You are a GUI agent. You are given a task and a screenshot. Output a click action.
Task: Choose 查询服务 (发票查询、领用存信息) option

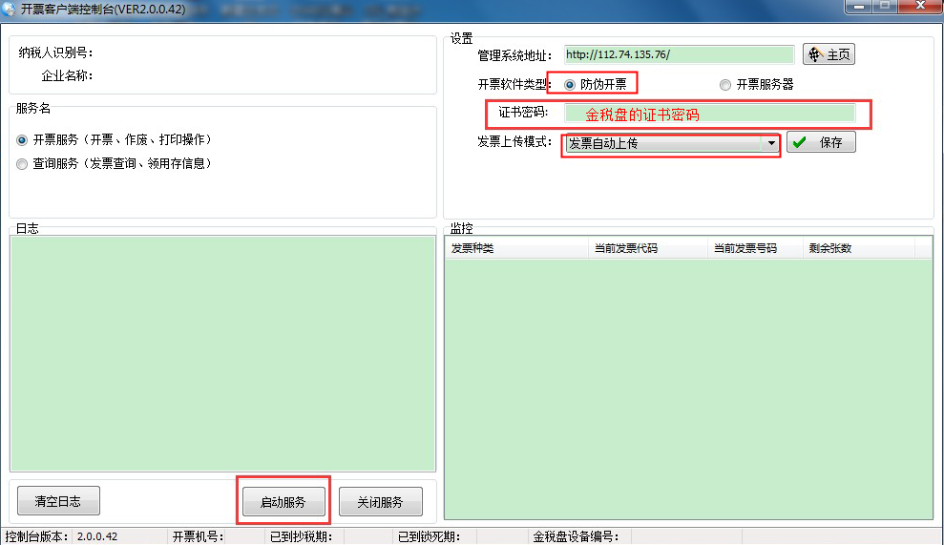pos(22,164)
